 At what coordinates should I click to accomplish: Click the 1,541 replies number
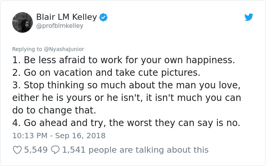coord(74,150)
